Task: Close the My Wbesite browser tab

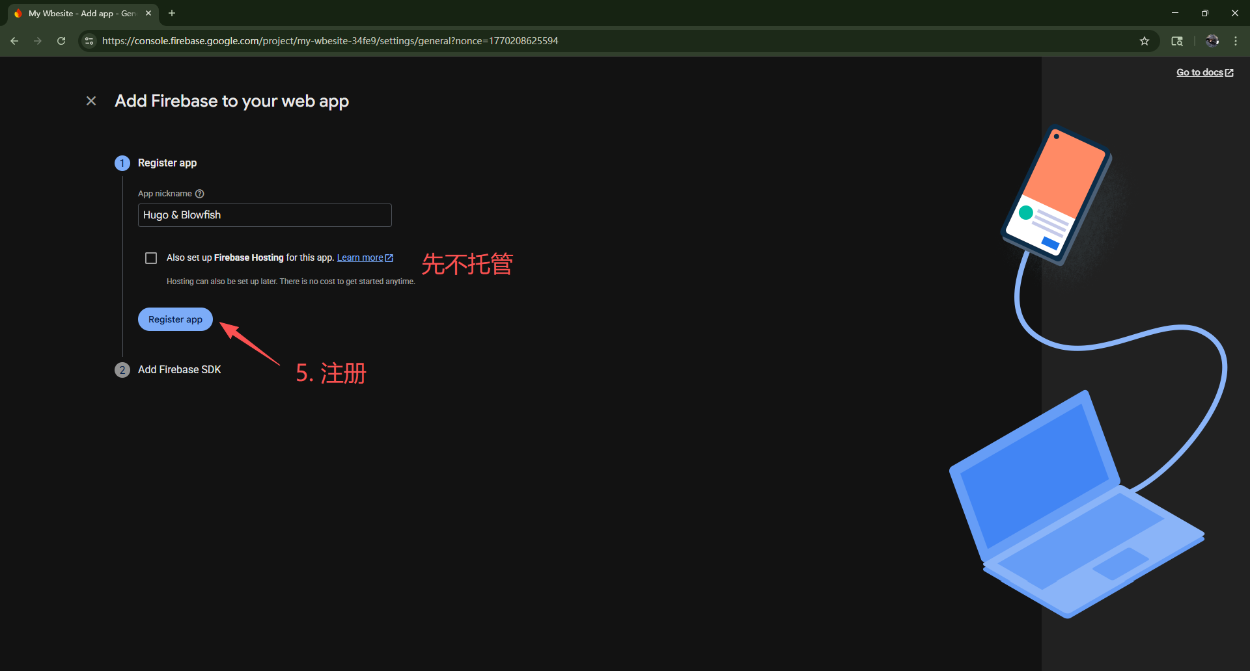Action: click(148, 13)
